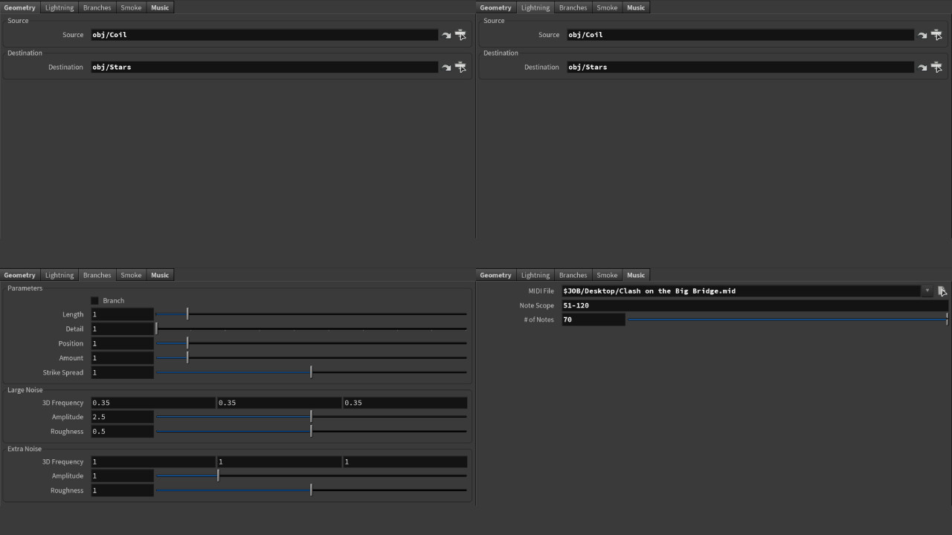Click first Extra Noise 3D Frequency field
The height and width of the screenshot is (535, 952).
[153, 461]
